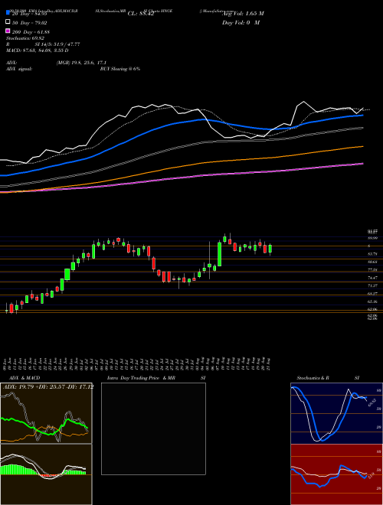This screenshot has width=383, height=505.
Task: Click the blue 20 Day legend swatch
Action: pyautogui.click(x=8, y=12)
